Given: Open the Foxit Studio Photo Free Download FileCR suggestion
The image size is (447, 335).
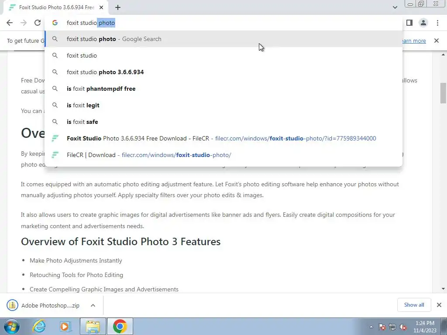Looking at the screenshot, I should click(224, 138).
